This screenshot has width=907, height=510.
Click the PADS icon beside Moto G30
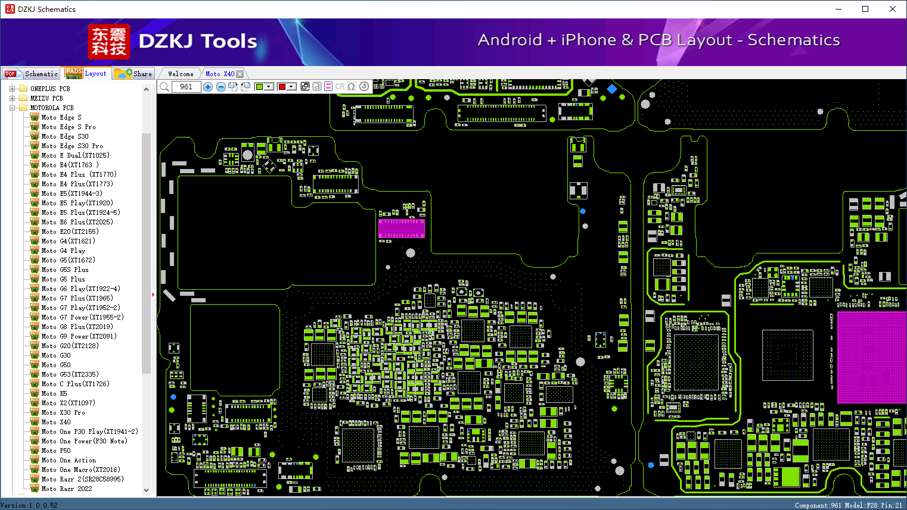35,355
